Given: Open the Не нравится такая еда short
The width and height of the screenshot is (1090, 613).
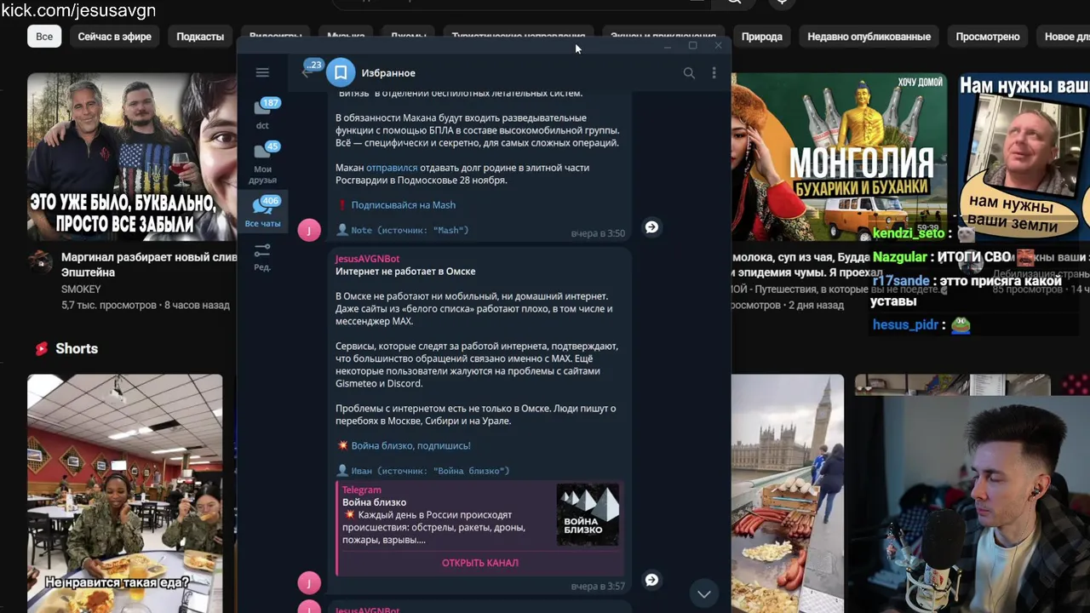Looking at the screenshot, I should pos(125,493).
